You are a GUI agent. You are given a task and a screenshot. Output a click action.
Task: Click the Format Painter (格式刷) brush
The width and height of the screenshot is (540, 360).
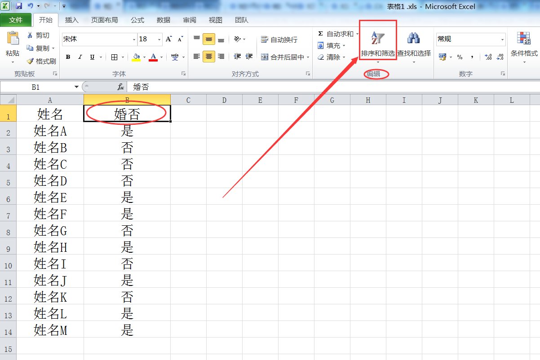click(31, 61)
